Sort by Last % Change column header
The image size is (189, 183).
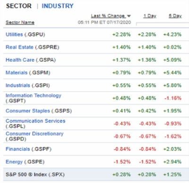tap(108, 16)
